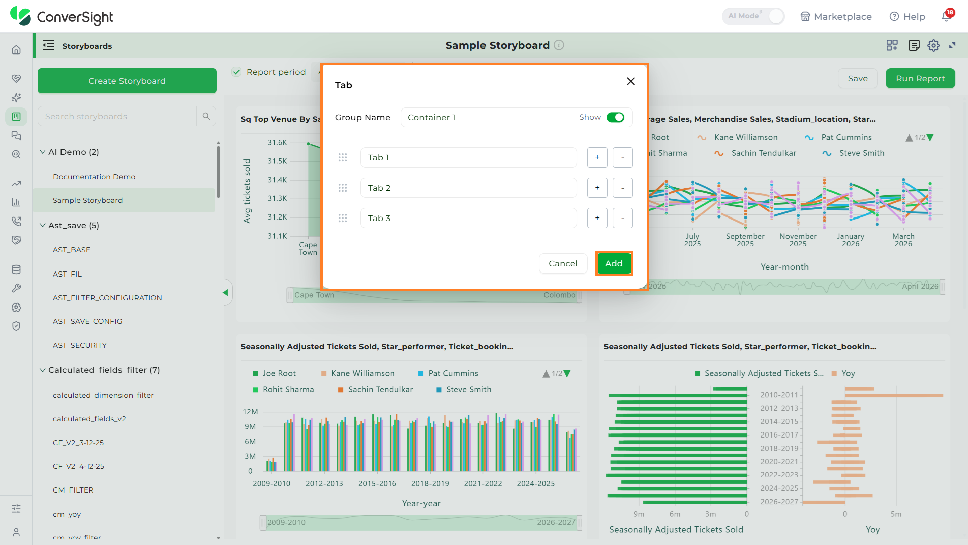Open the Sample Storyboard item

[124, 200]
